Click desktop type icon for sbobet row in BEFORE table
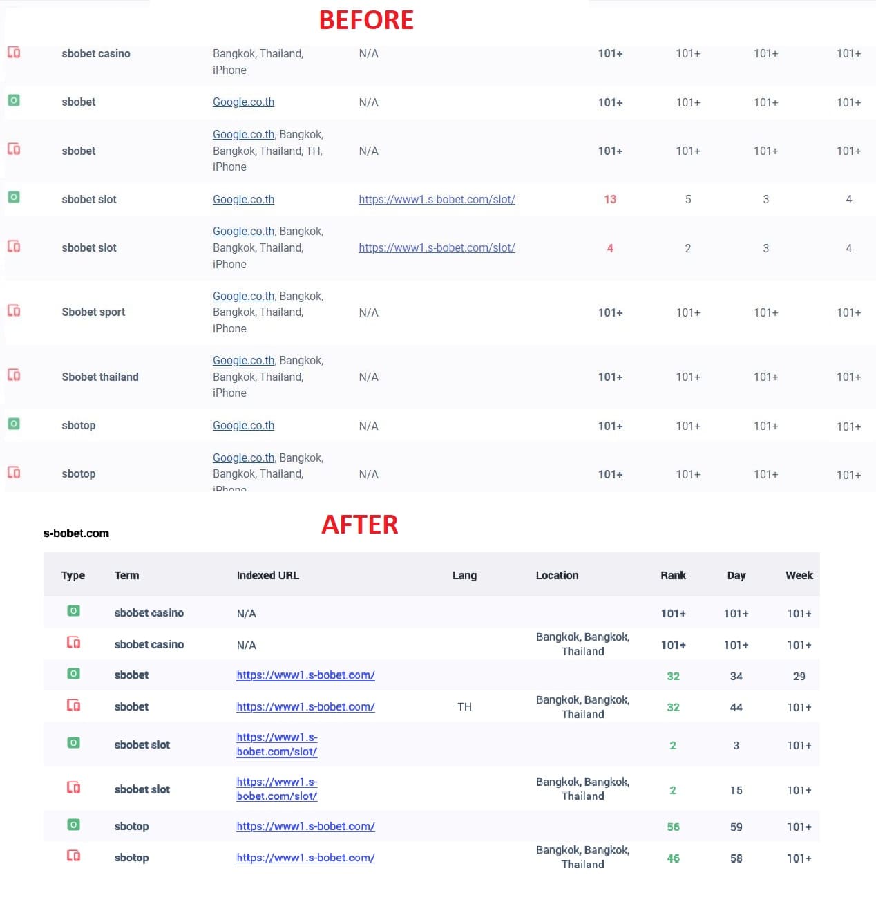 click(x=14, y=100)
